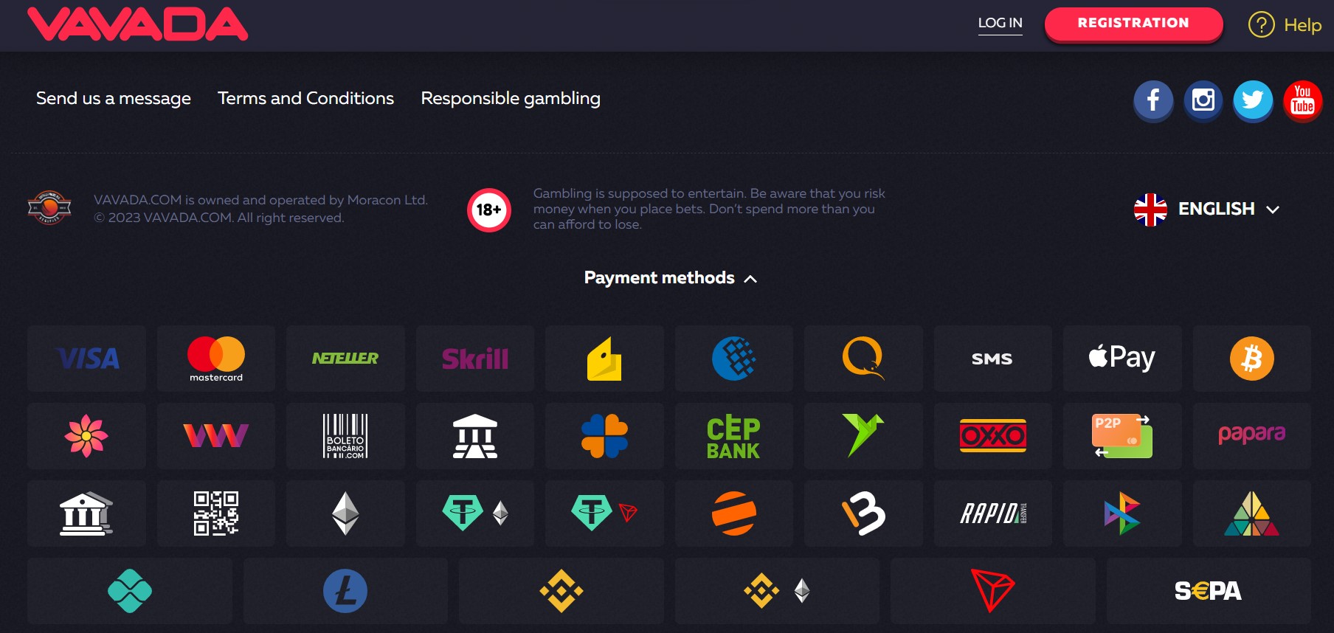Pick the Boleto Bancario payment tile
The image size is (1334, 633).
tap(345, 436)
